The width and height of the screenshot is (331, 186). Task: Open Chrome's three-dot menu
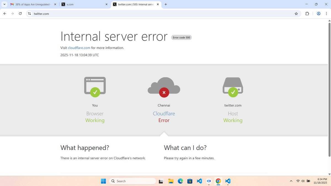click(x=326, y=14)
